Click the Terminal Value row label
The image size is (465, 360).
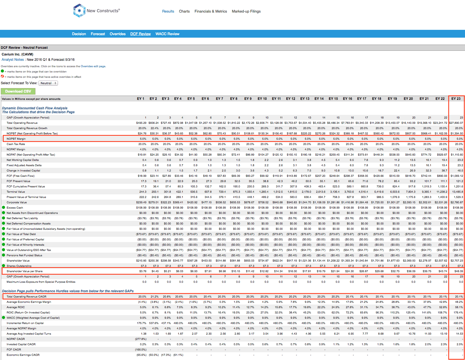(16, 192)
